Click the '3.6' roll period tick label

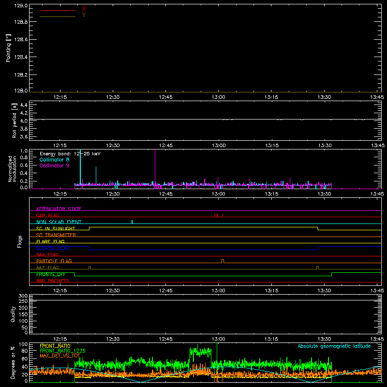coord(24,137)
